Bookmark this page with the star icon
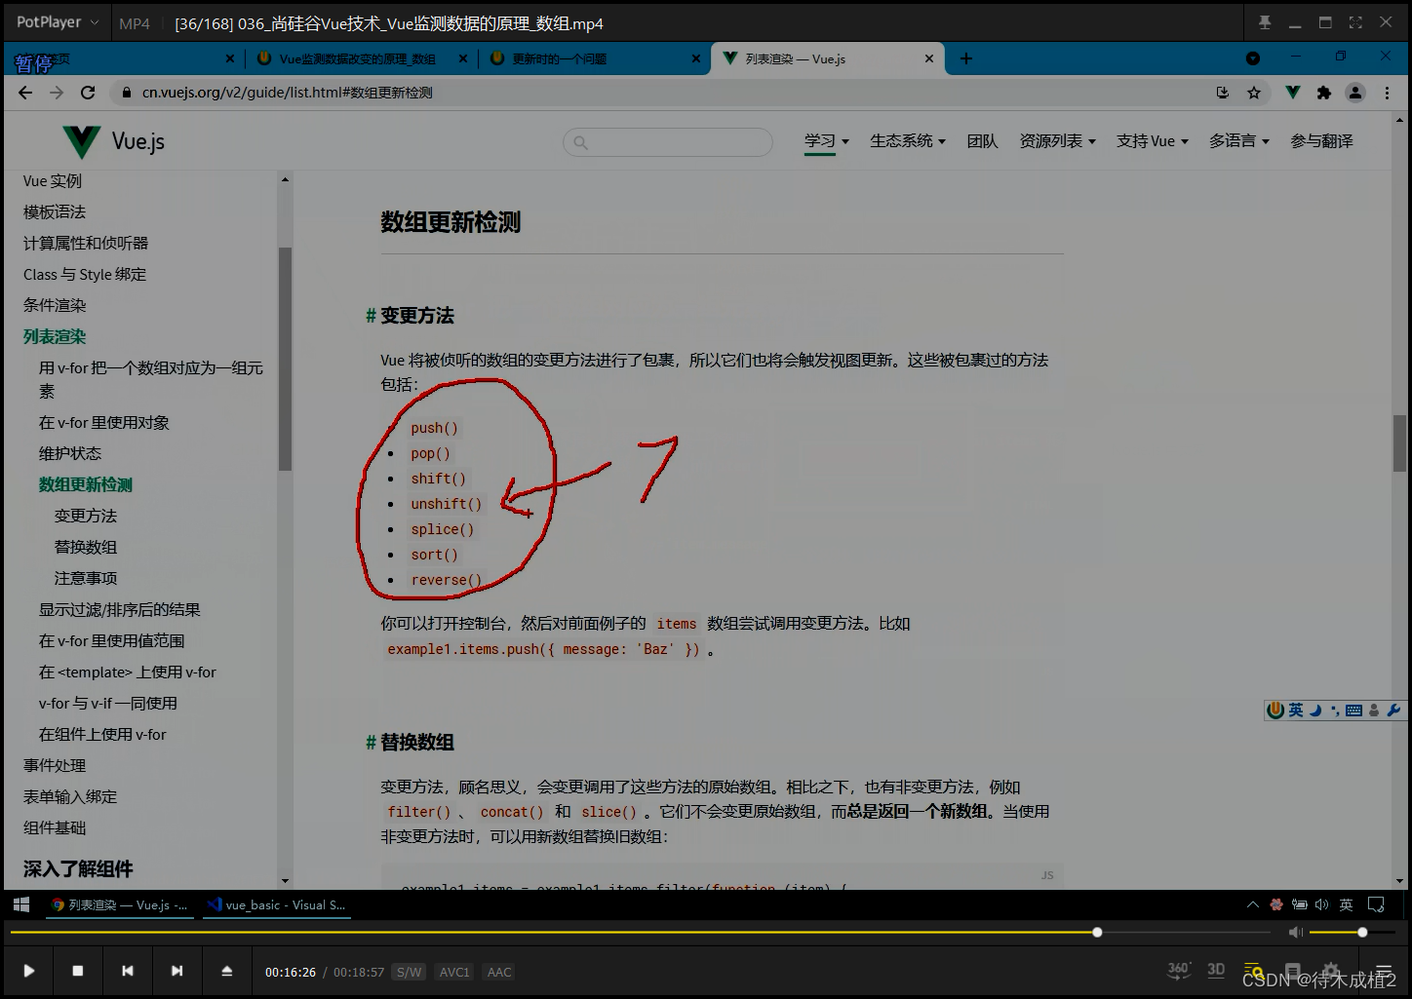 tap(1254, 93)
